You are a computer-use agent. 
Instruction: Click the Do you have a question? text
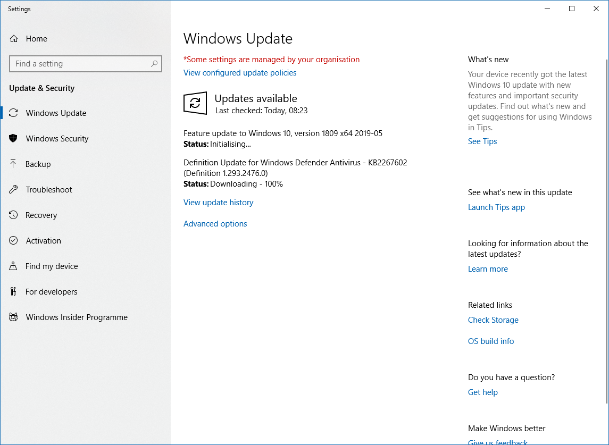(511, 377)
